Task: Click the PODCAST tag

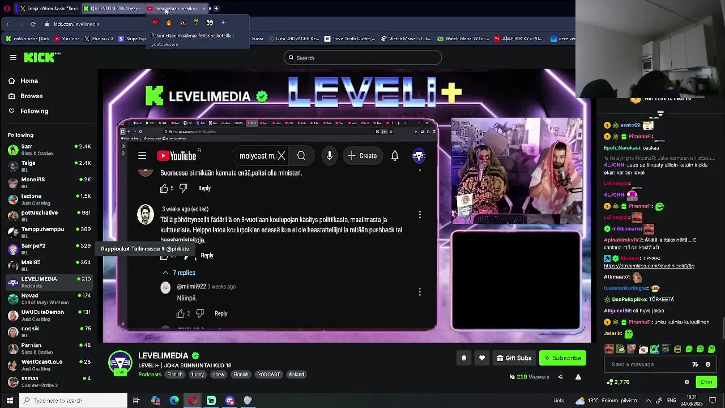Action: tap(268, 375)
